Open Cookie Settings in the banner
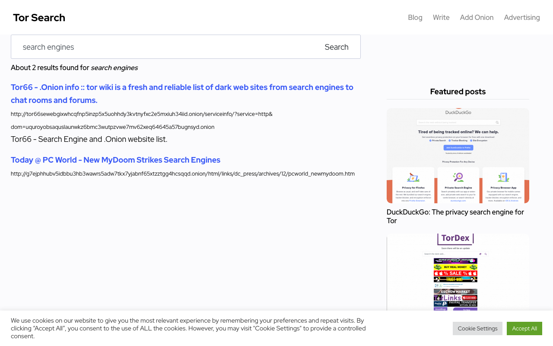The width and height of the screenshot is (553, 346). pyautogui.click(x=477, y=328)
